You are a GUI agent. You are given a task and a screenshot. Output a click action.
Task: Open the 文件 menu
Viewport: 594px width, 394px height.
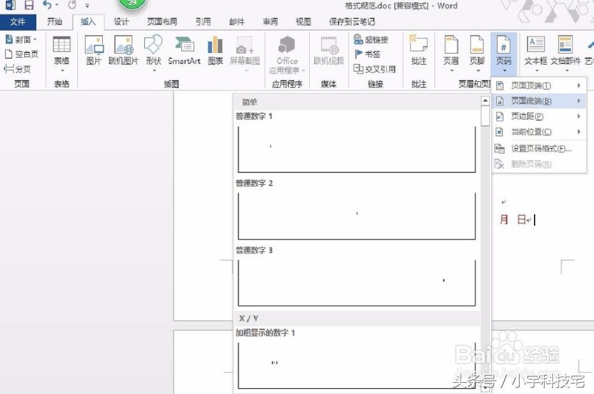18,21
